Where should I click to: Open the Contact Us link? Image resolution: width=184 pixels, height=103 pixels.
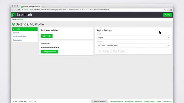167,102
